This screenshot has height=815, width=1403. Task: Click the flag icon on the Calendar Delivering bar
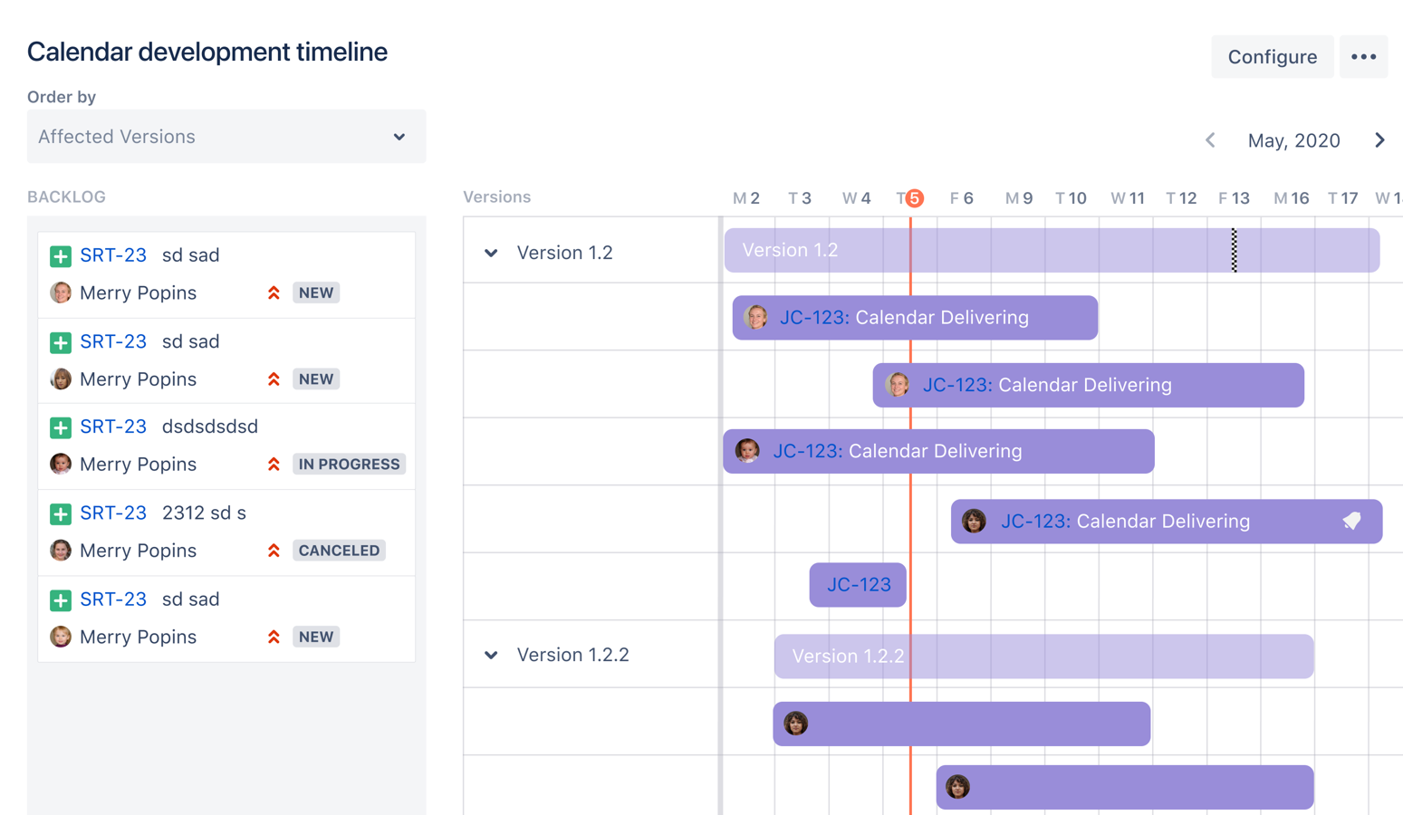coord(1351,521)
